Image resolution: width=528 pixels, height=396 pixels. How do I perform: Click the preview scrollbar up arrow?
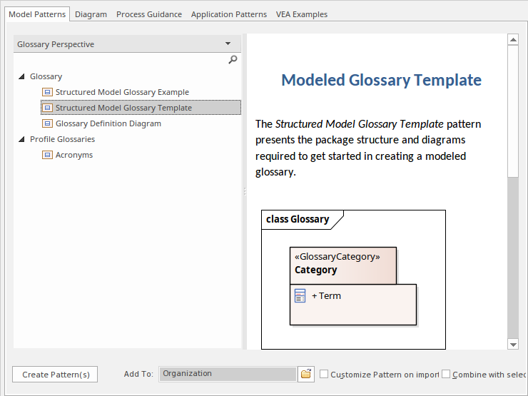click(513, 40)
